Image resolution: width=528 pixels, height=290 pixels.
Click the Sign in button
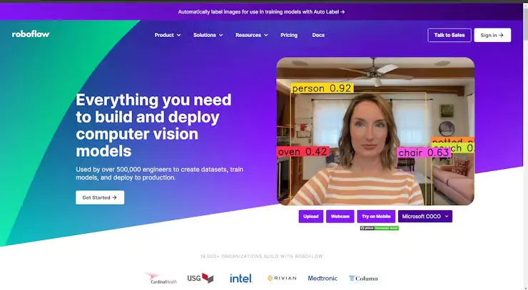point(492,35)
